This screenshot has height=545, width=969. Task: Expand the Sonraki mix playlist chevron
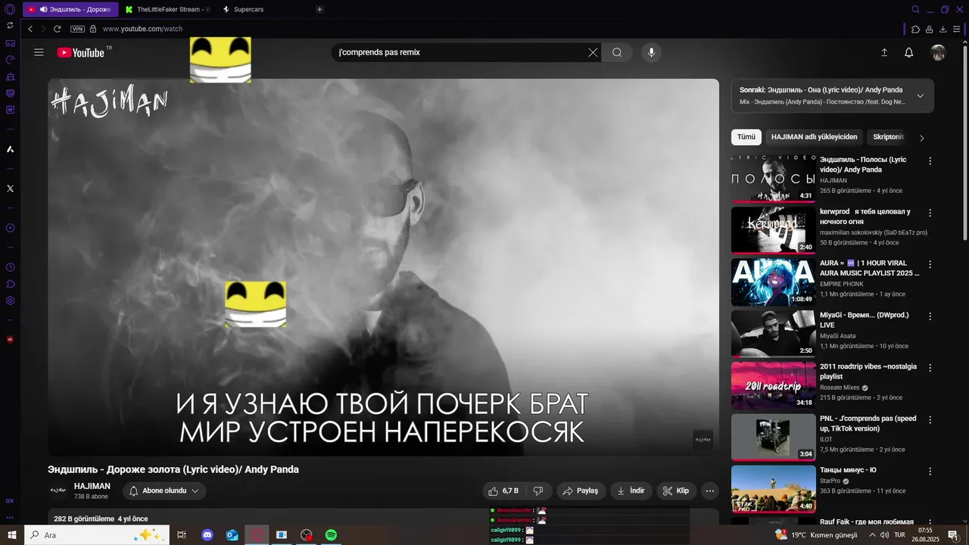point(920,95)
